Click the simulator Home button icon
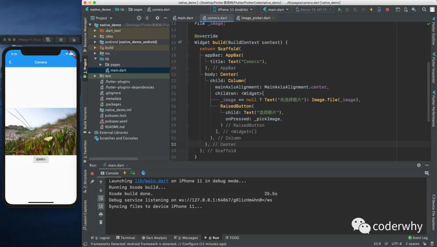The width and height of the screenshot is (437, 247). pyautogui.click(x=61, y=40)
